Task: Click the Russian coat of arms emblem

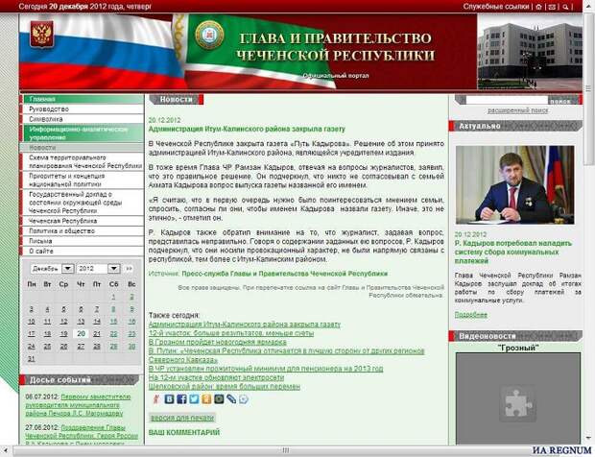Action: click(41, 35)
